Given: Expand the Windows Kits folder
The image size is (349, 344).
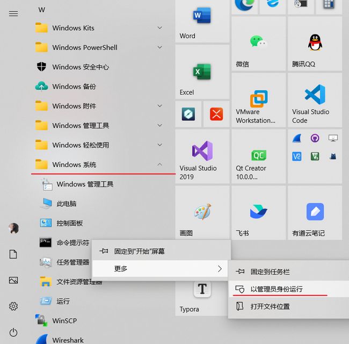Looking at the screenshot, I should pos(99,28).
